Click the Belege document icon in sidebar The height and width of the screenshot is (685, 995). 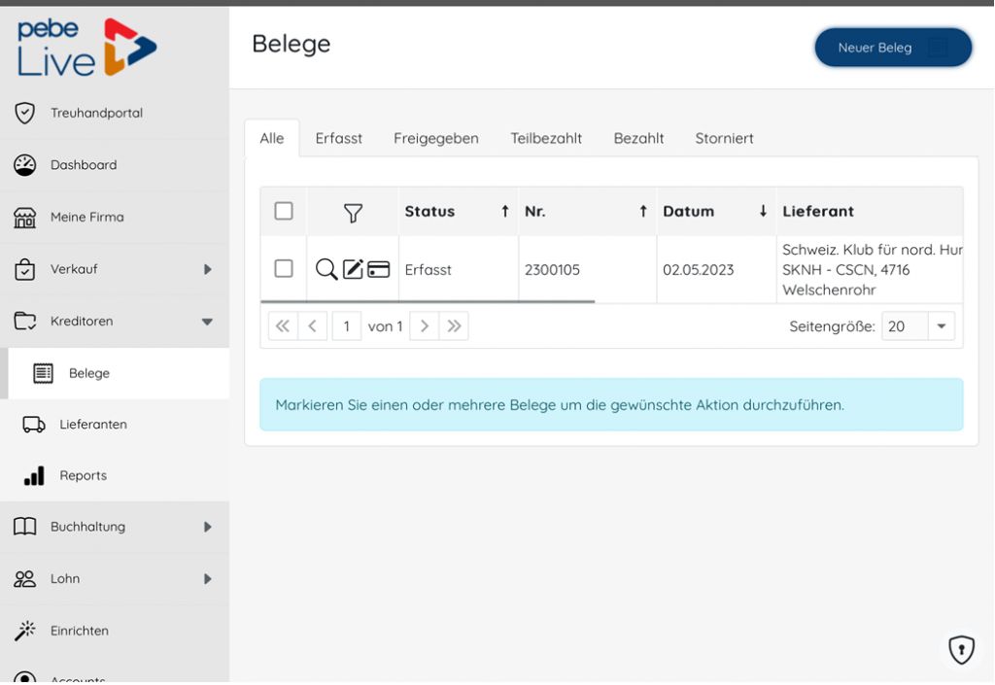coord(43,373)
